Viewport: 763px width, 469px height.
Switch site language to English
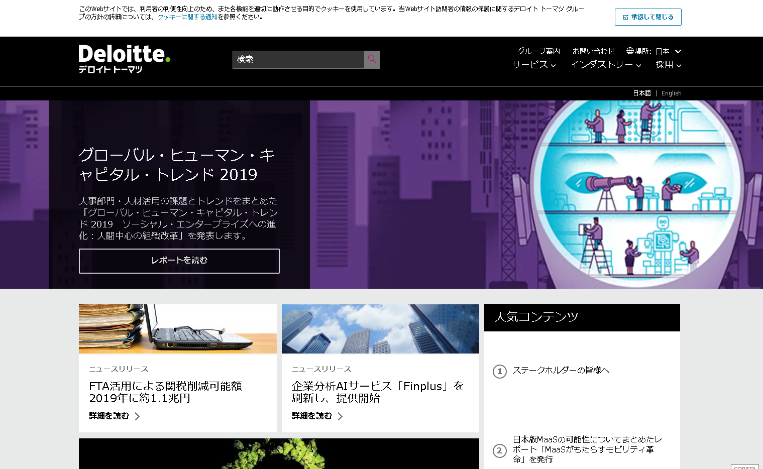coord(671,93)
